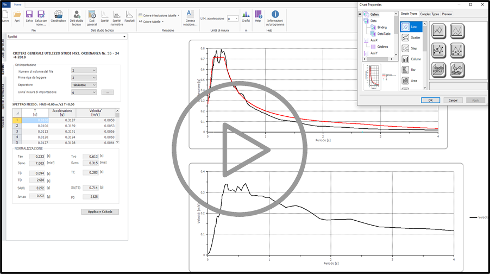Pick the crossing-lines line chart variant
The height and width of the screenshot is (274, 490).
click(439, 31)
